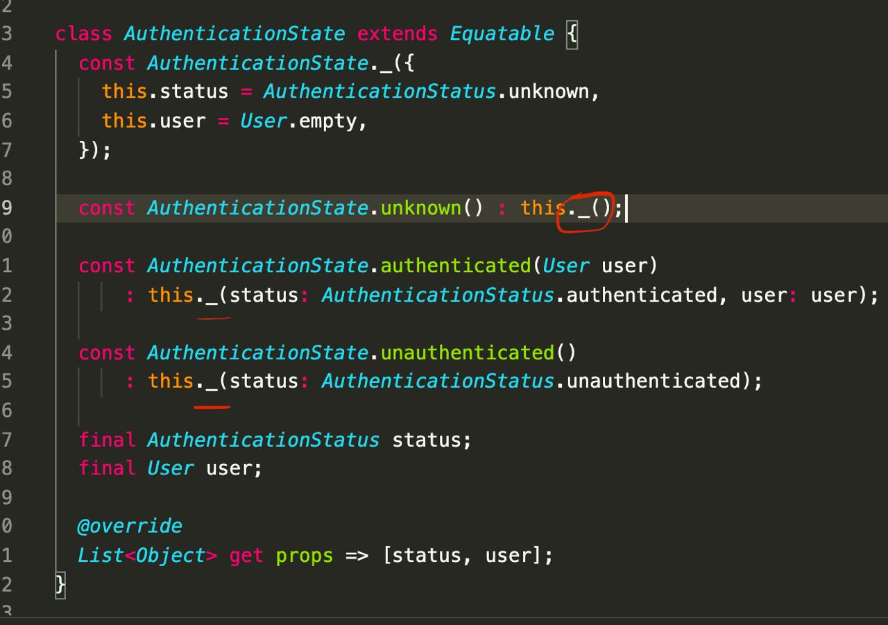Viewport: 888px width, 625px height.
Task: Click line number 9 in the gutter
Action: click(6, 208)
